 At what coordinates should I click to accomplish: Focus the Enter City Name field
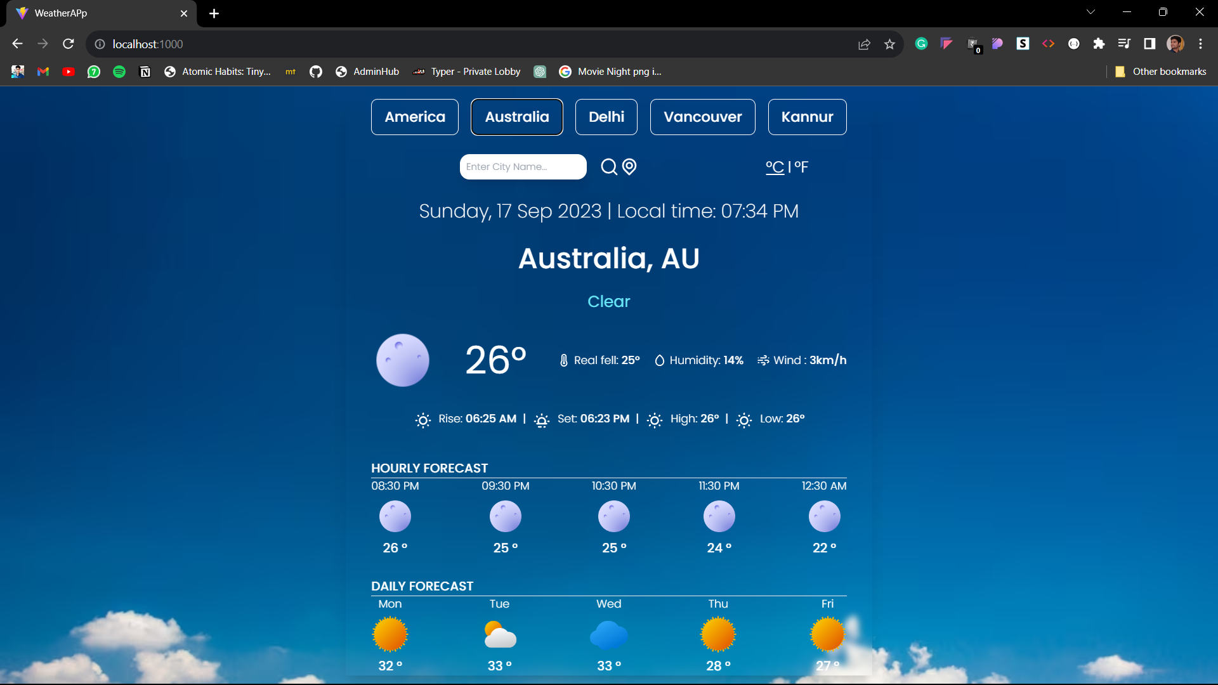(x=522, y=167)
